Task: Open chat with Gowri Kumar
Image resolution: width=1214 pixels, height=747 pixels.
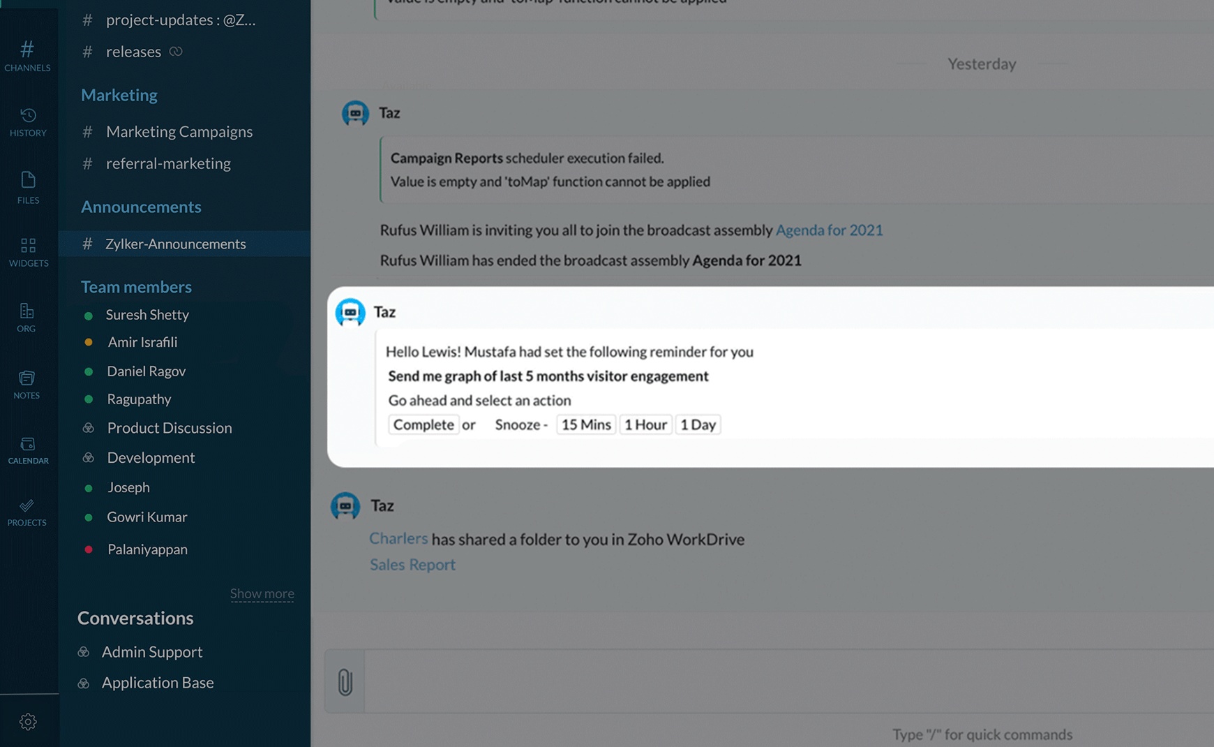Action: pos(147,517)
